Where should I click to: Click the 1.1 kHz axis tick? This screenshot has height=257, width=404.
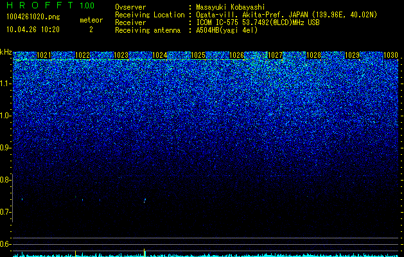(x=6, y=84)
